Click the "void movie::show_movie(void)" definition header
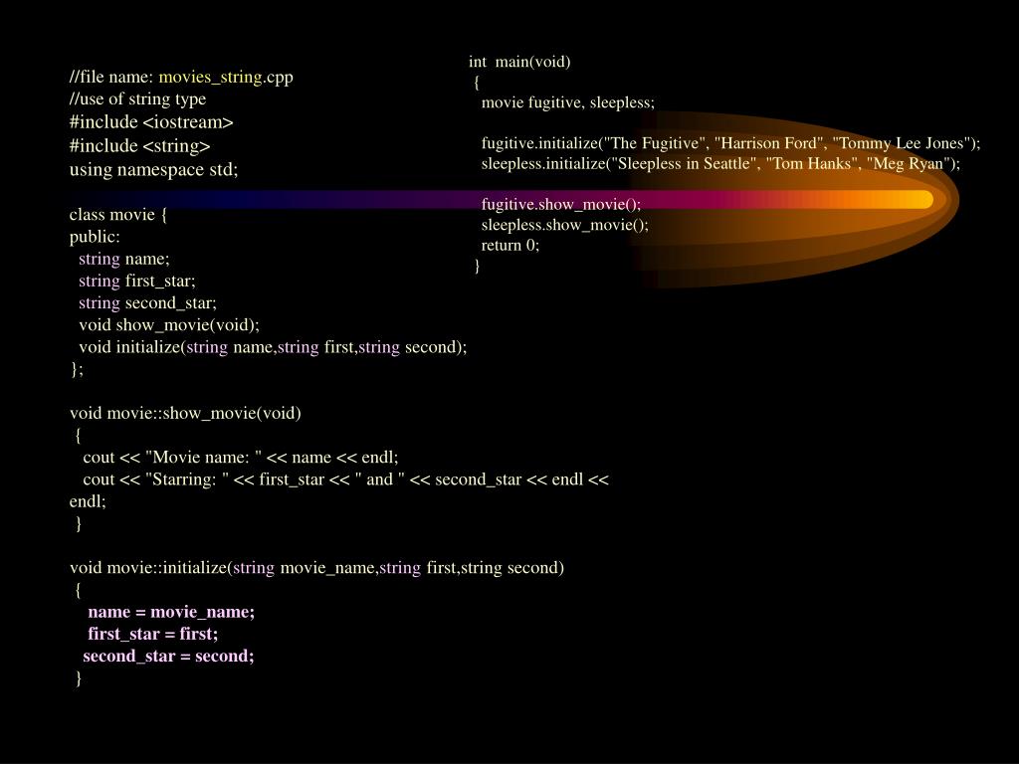The image size is (1019, 764). point(185,414)
